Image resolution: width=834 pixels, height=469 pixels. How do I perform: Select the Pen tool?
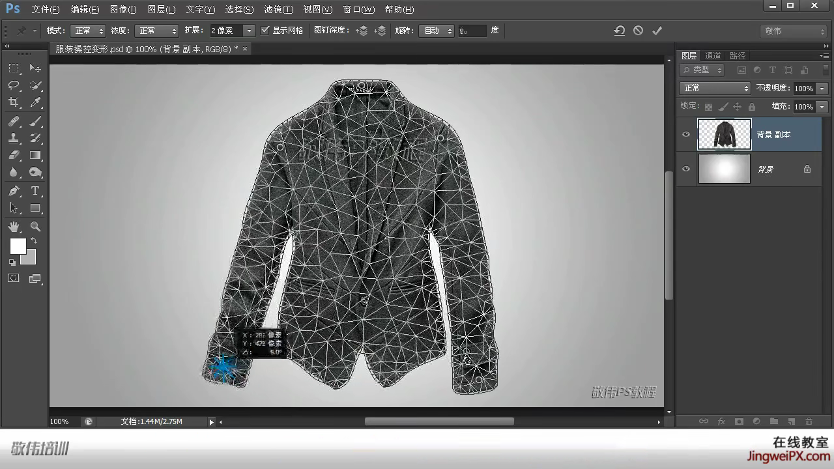tap(14, 191)
